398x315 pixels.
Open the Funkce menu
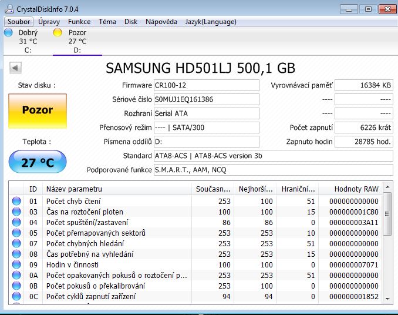pos(79,22)
